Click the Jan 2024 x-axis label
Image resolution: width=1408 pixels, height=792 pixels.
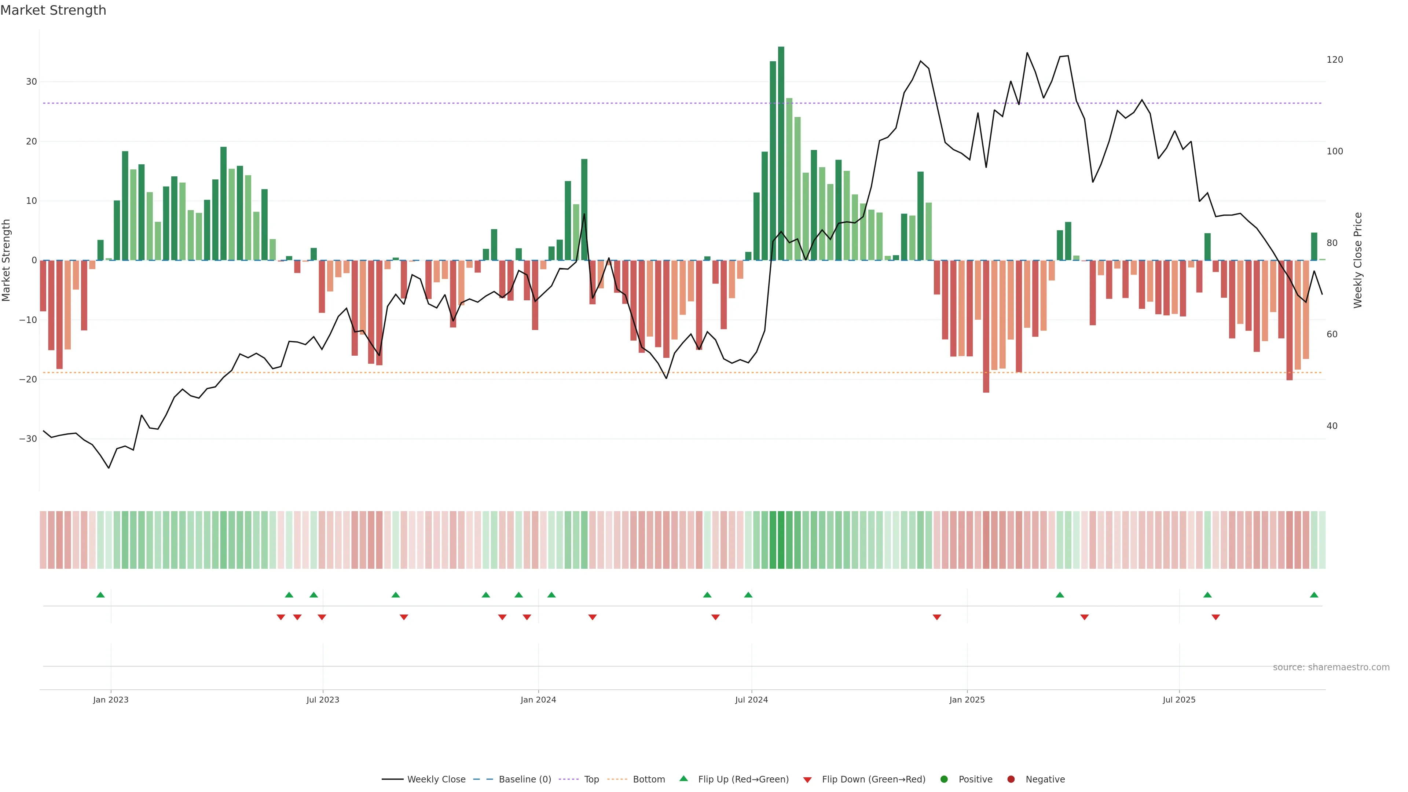pos(538,700)
